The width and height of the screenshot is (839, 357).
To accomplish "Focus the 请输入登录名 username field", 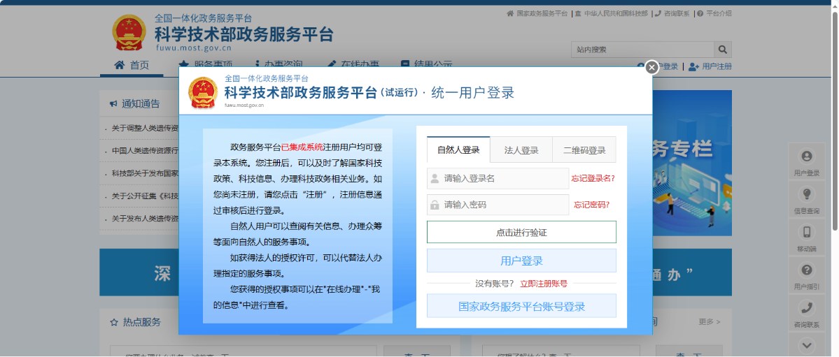I will click(x=498, y=179).
